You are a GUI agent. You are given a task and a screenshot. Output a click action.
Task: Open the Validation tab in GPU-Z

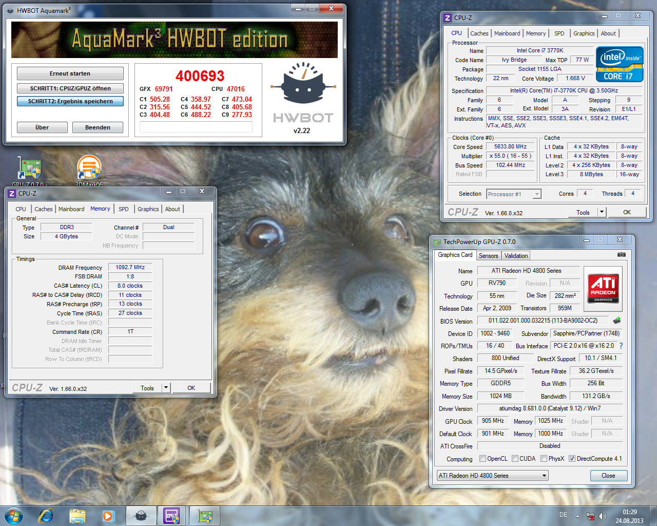click(x=516, y=255)
